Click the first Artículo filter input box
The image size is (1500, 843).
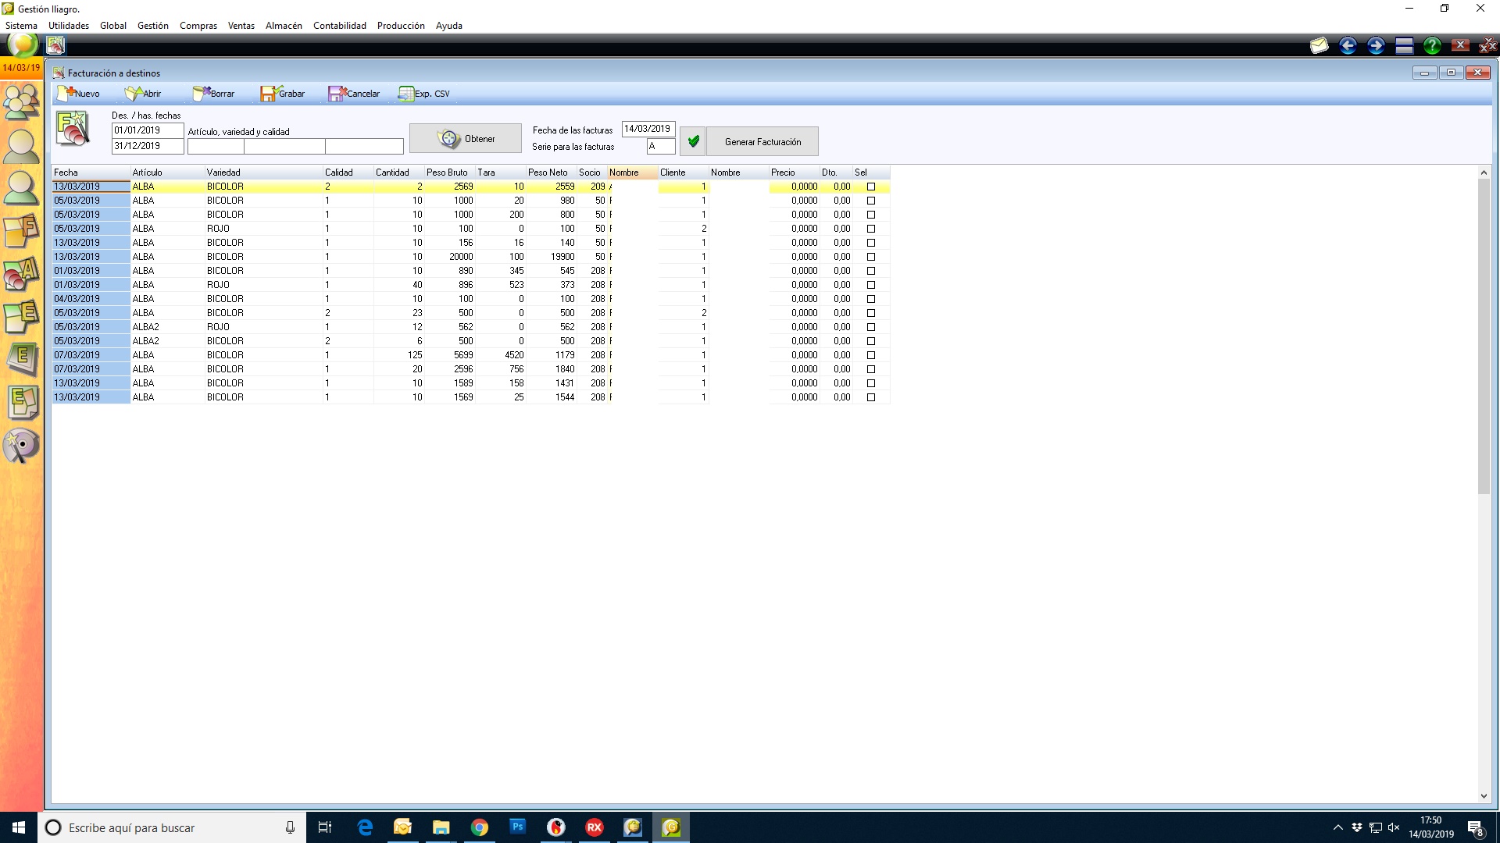click(216, 146)
